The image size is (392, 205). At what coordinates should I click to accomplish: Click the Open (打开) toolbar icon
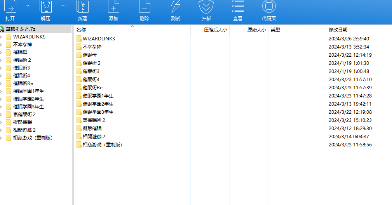click(10, 7)
